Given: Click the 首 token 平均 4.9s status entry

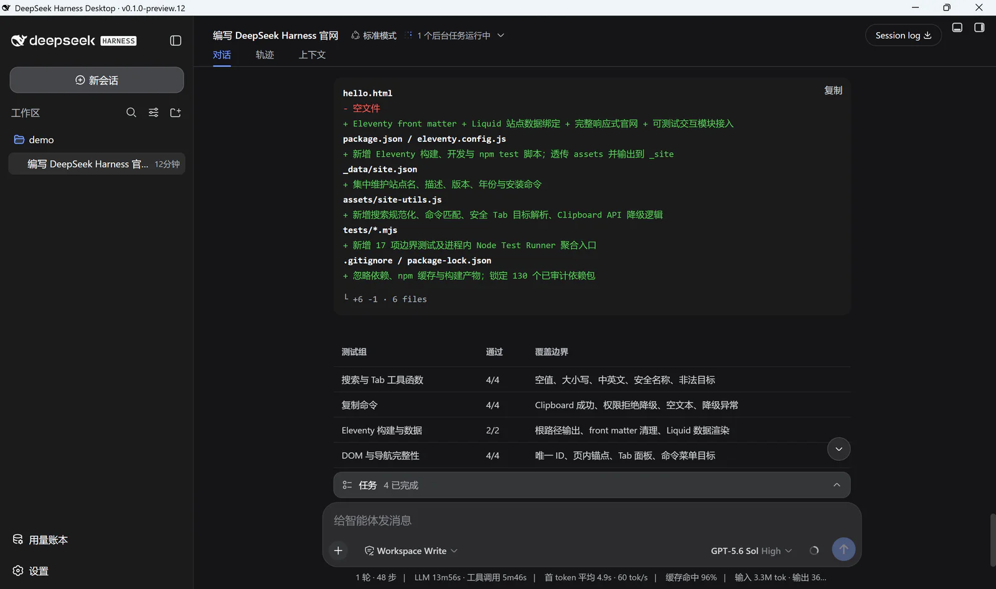Looking at the screenshot, I should pyautogui.click(x=596, y=577).
